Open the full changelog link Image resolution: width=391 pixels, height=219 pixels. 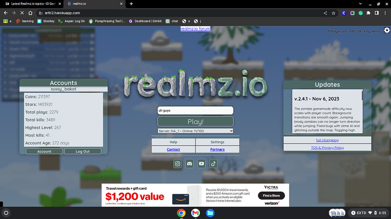pyautogui.click(x=327, y=140)
